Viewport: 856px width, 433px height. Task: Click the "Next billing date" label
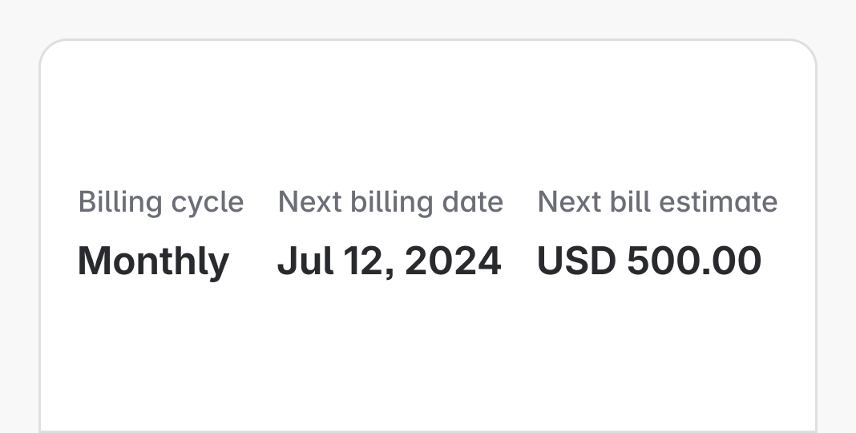pyautogui.click(x=390, y=203)
